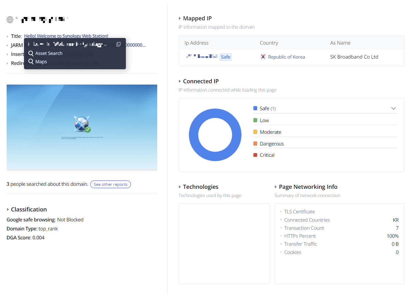The height and width of the screenshot is (299, 413).
Task: Click the Ip Address column header
Action: (x=197, y=43)
